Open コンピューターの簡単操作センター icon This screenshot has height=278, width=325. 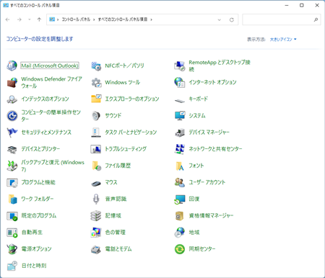point(12,116)
